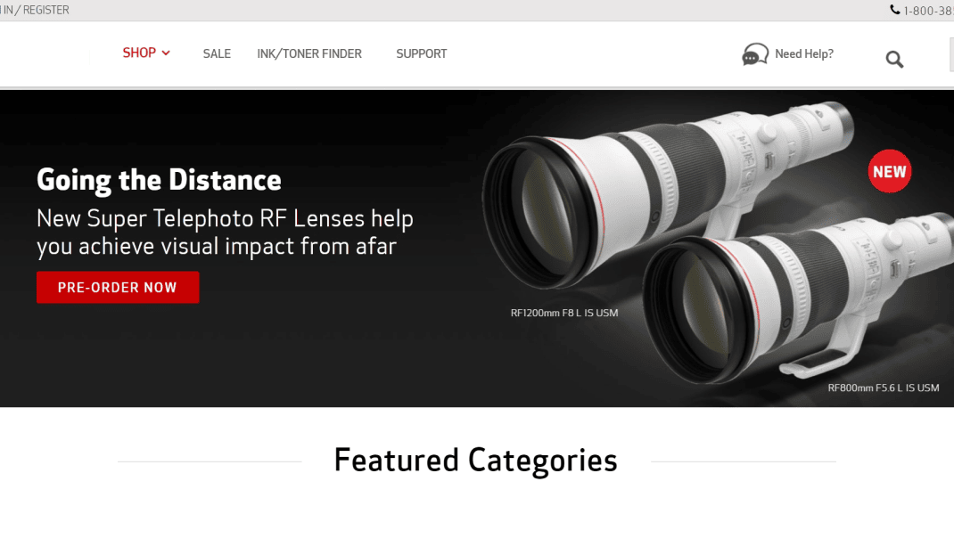The width and height of the screenshot is (954, 555).
Task: Click the Going the Distance headline
Action: (x=159, y=180)
